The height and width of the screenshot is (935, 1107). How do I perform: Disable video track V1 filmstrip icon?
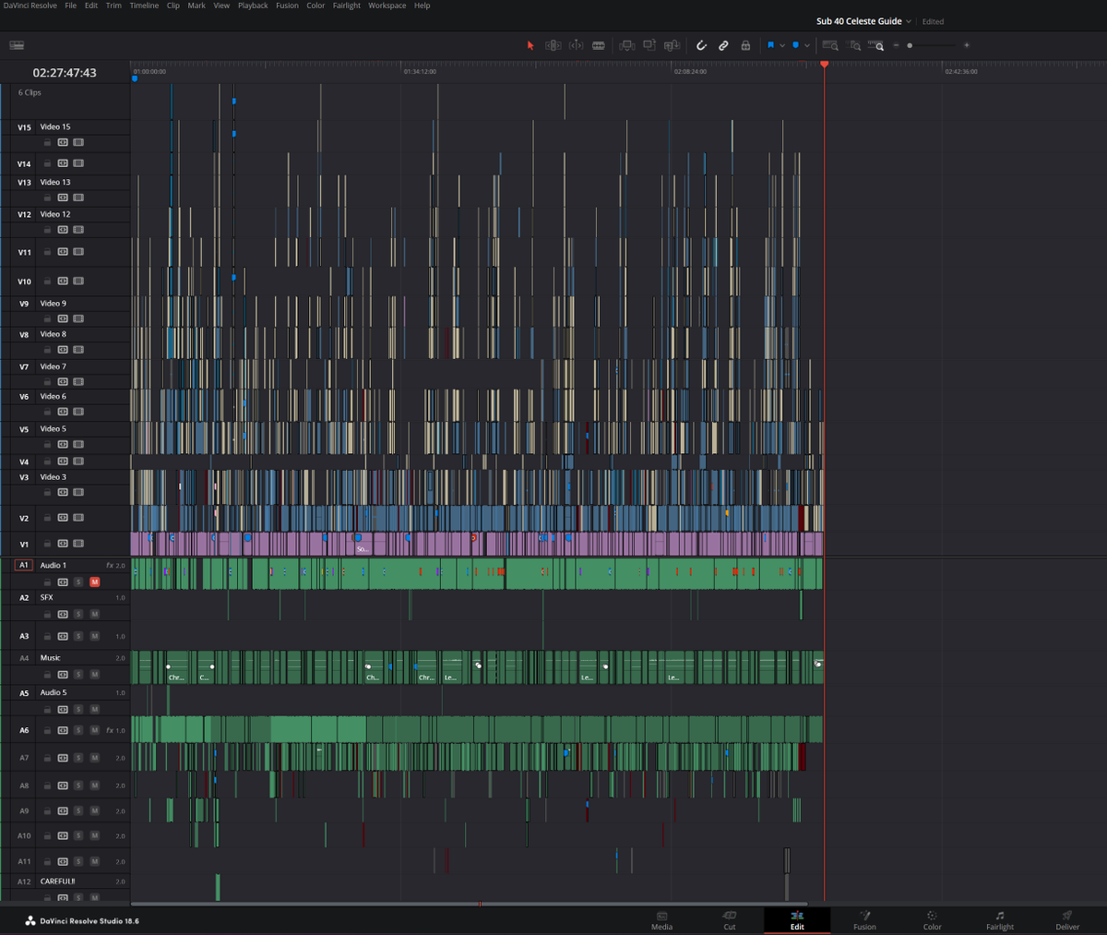point(78,544)
